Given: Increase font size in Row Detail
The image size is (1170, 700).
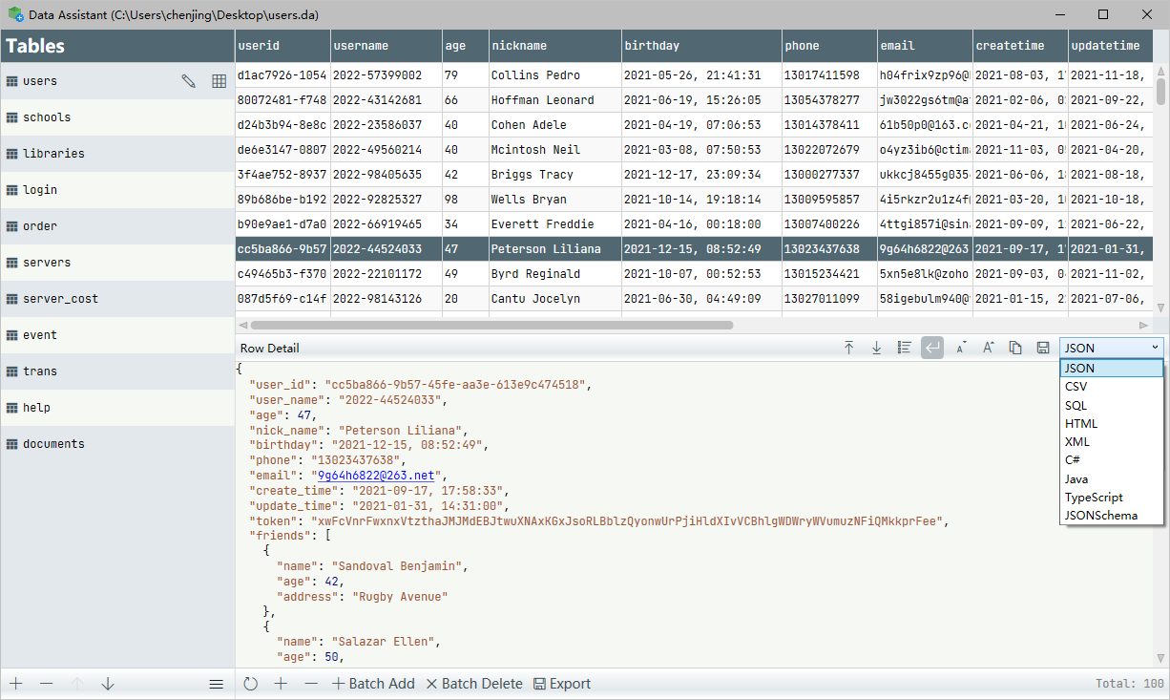Looking at the screenshot, I should point(988,348).
